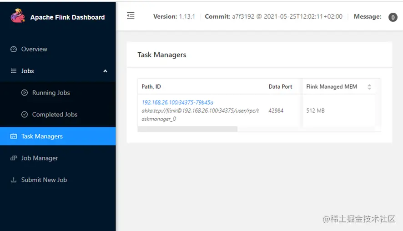This screenshot has width=403, height=231.
Task: Click the Flink Managed MEM header
Action: 332,86
